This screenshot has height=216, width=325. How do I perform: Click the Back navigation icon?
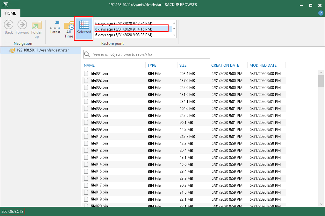tap(8, 24)
